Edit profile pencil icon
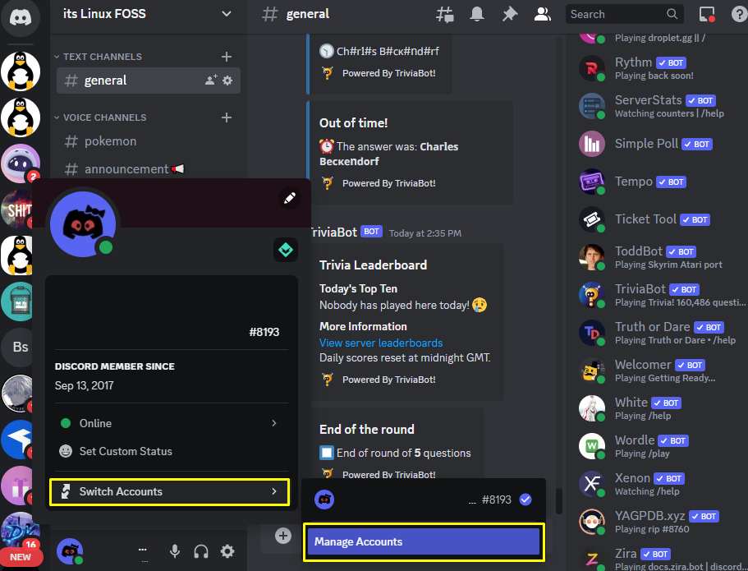748x571 pixels. [290, 198]
